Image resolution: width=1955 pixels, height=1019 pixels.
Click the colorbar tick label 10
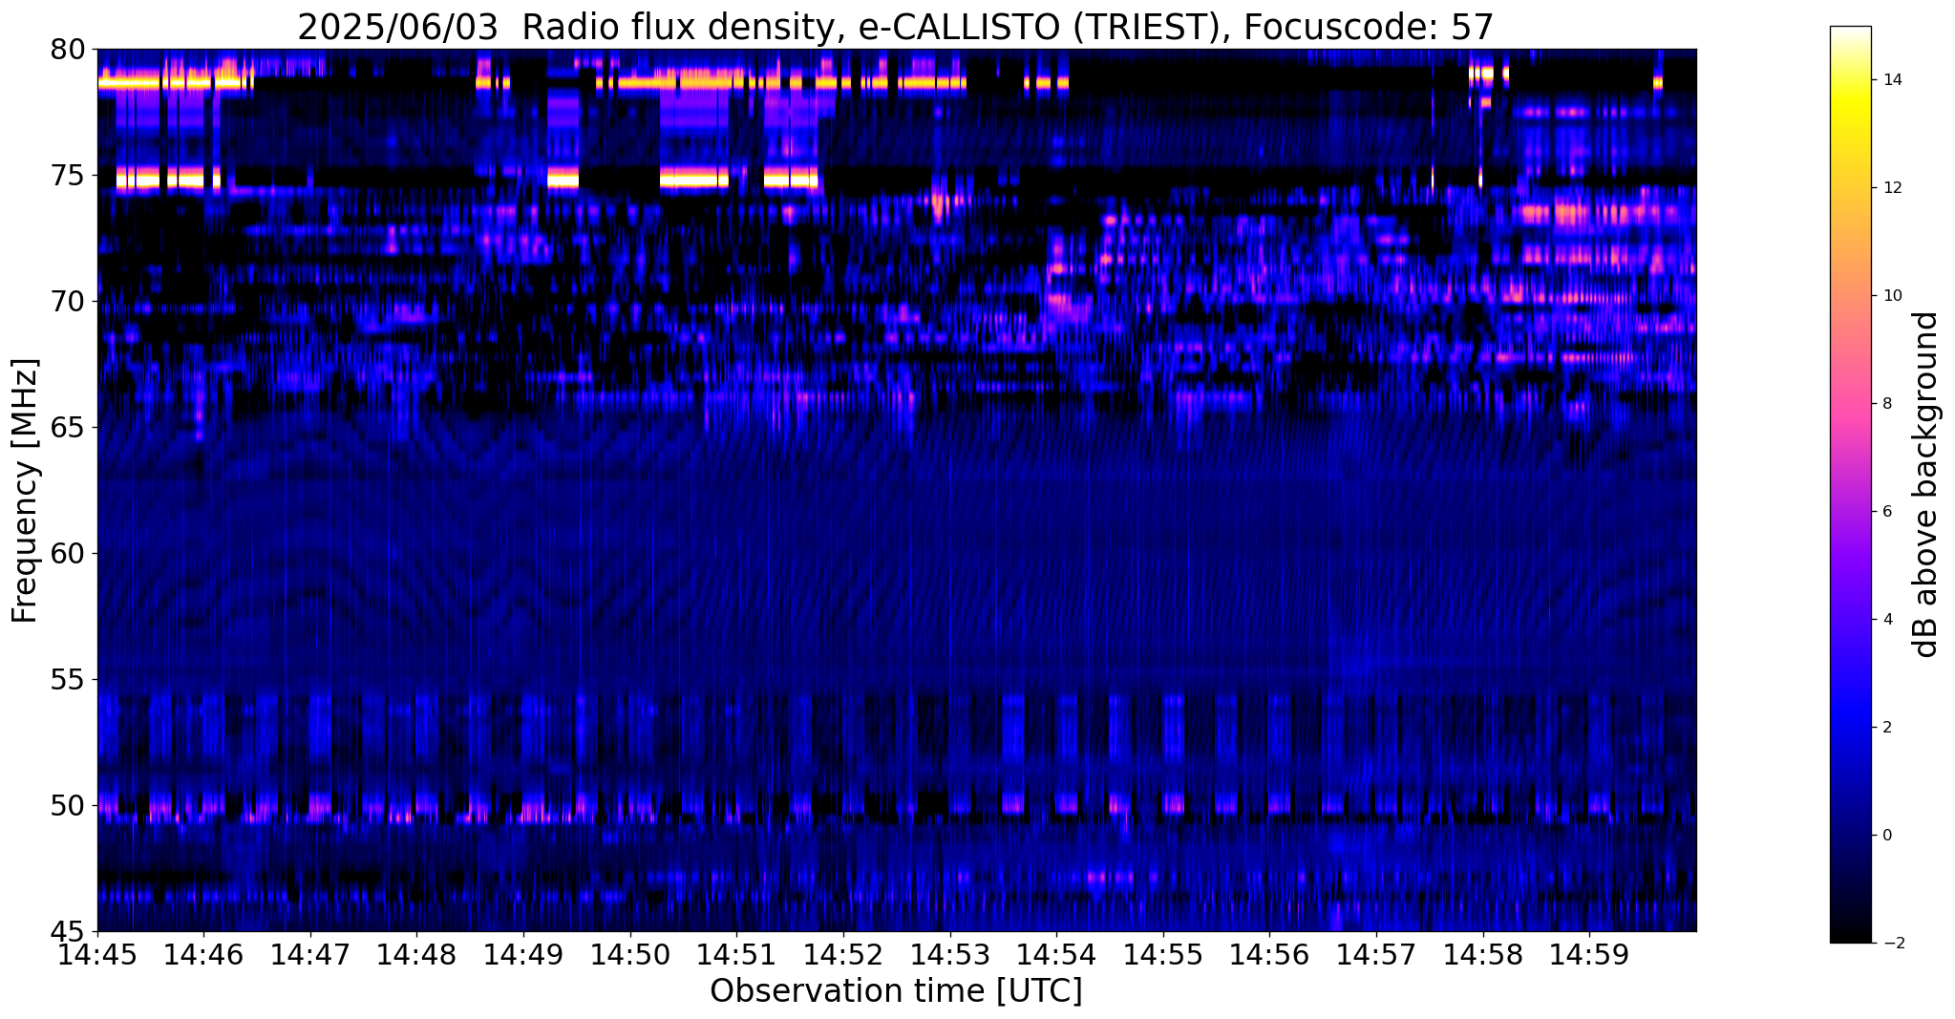1891,296
